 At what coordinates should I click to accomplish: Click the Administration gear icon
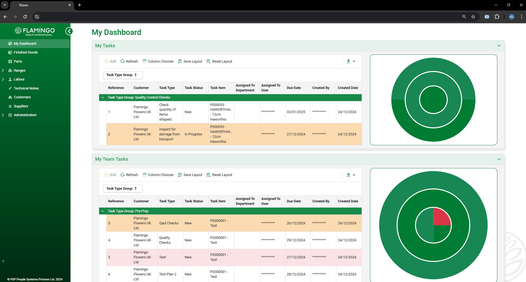(x=10, y=115)
